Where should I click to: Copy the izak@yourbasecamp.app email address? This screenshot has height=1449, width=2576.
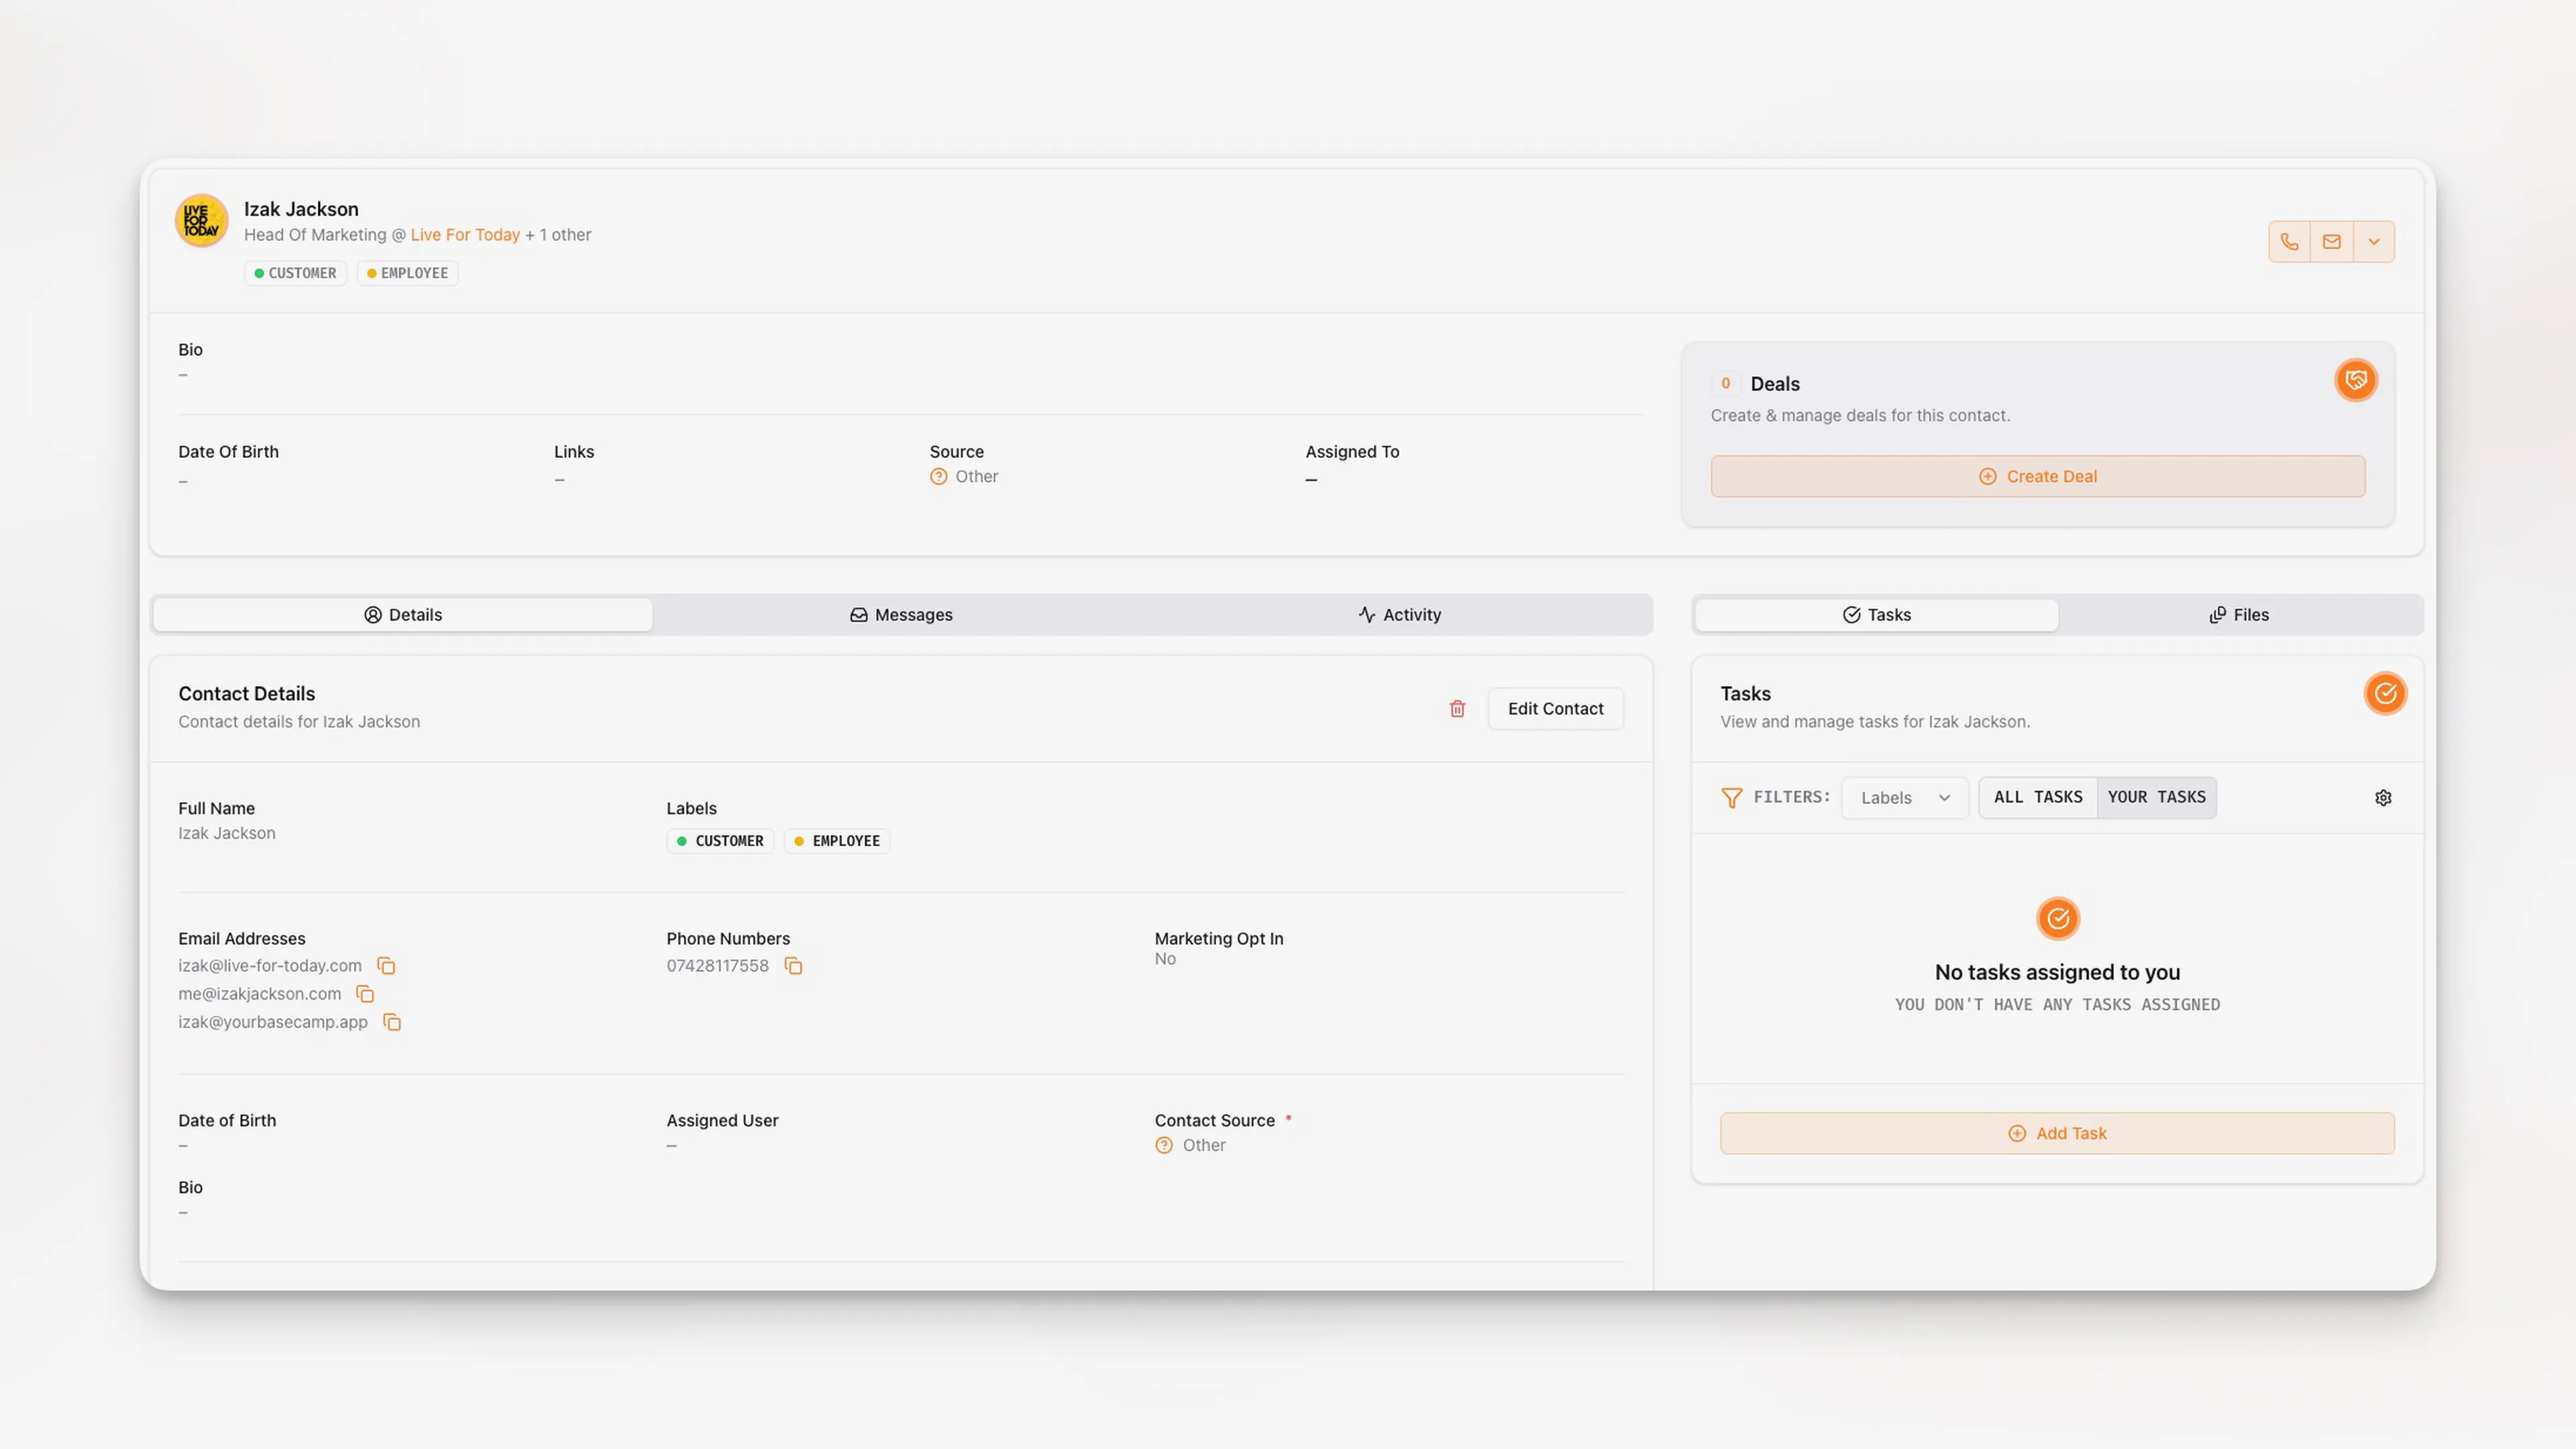(x=392, y=1021)
